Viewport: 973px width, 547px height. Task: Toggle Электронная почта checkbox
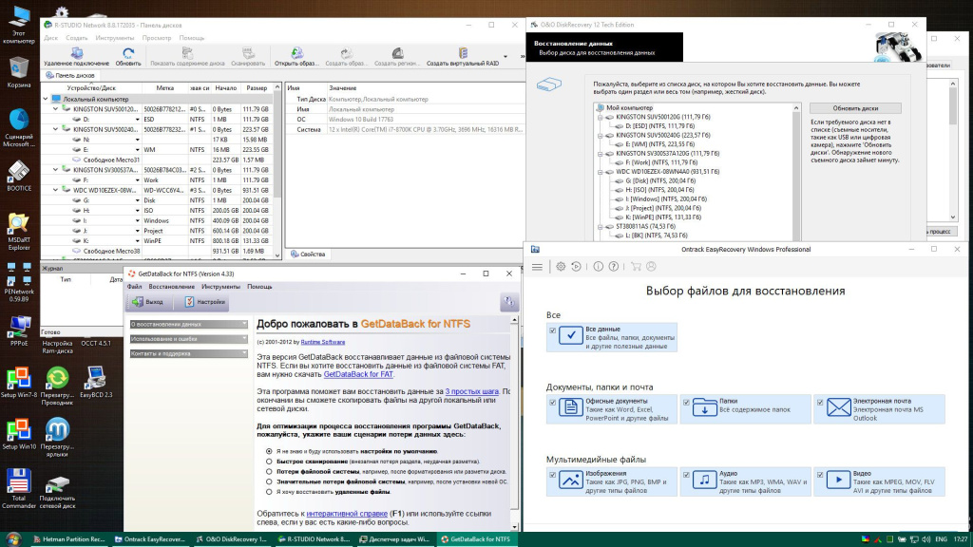click(820, 403)
